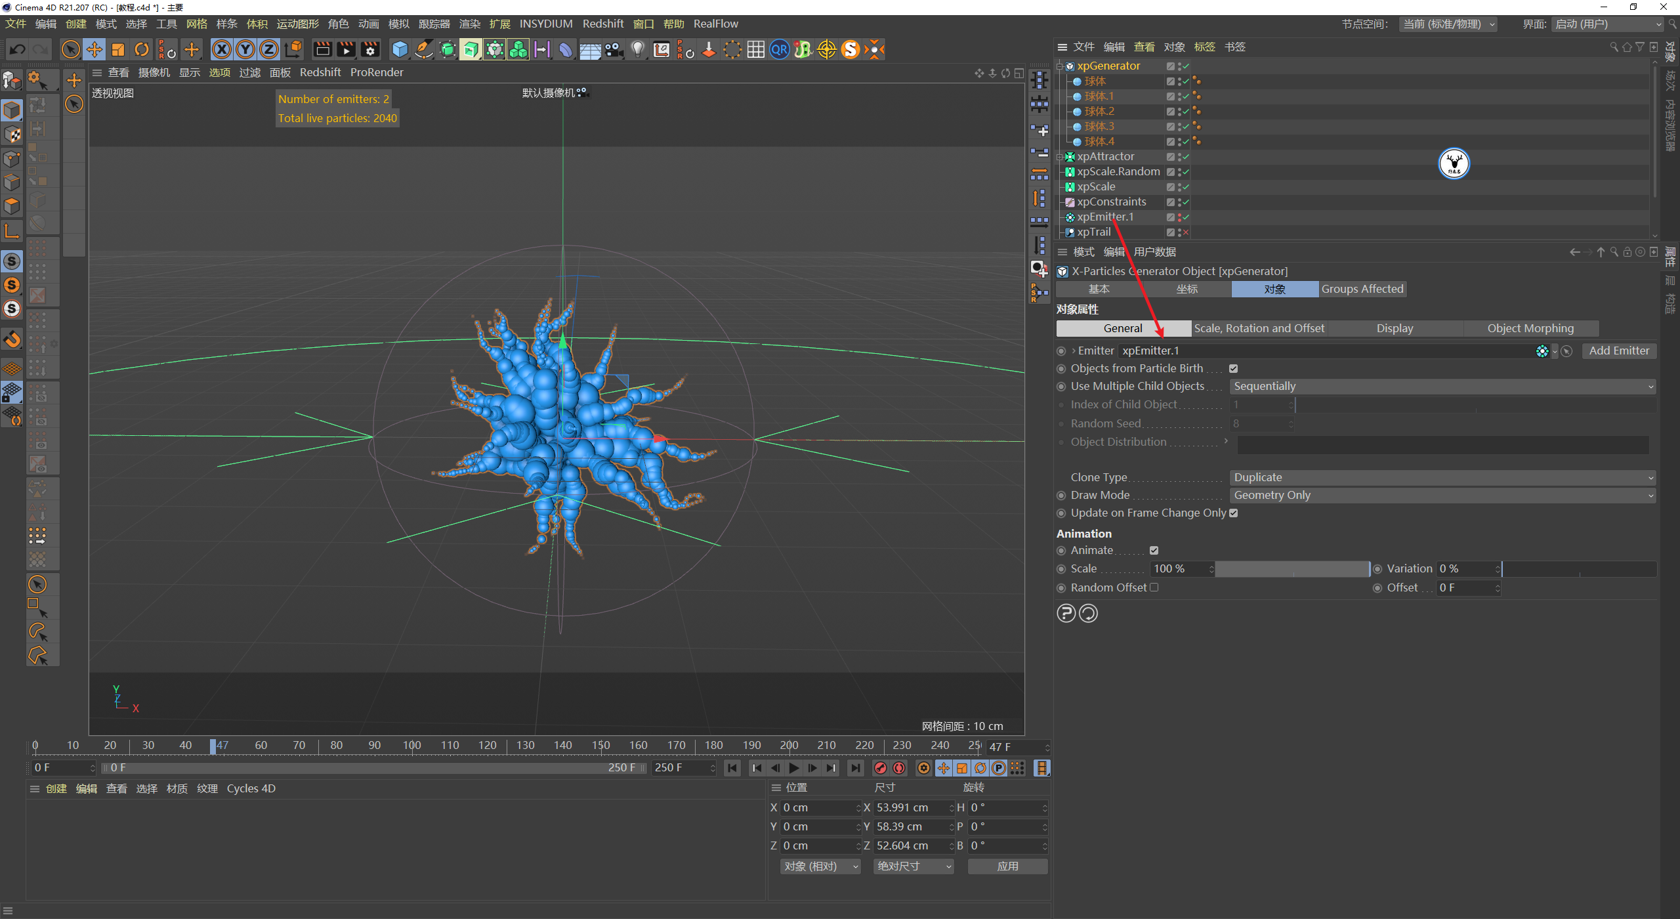Toggle the Z axis lock icon
This screenshot has height=919, width=1680.
(269, 49)
